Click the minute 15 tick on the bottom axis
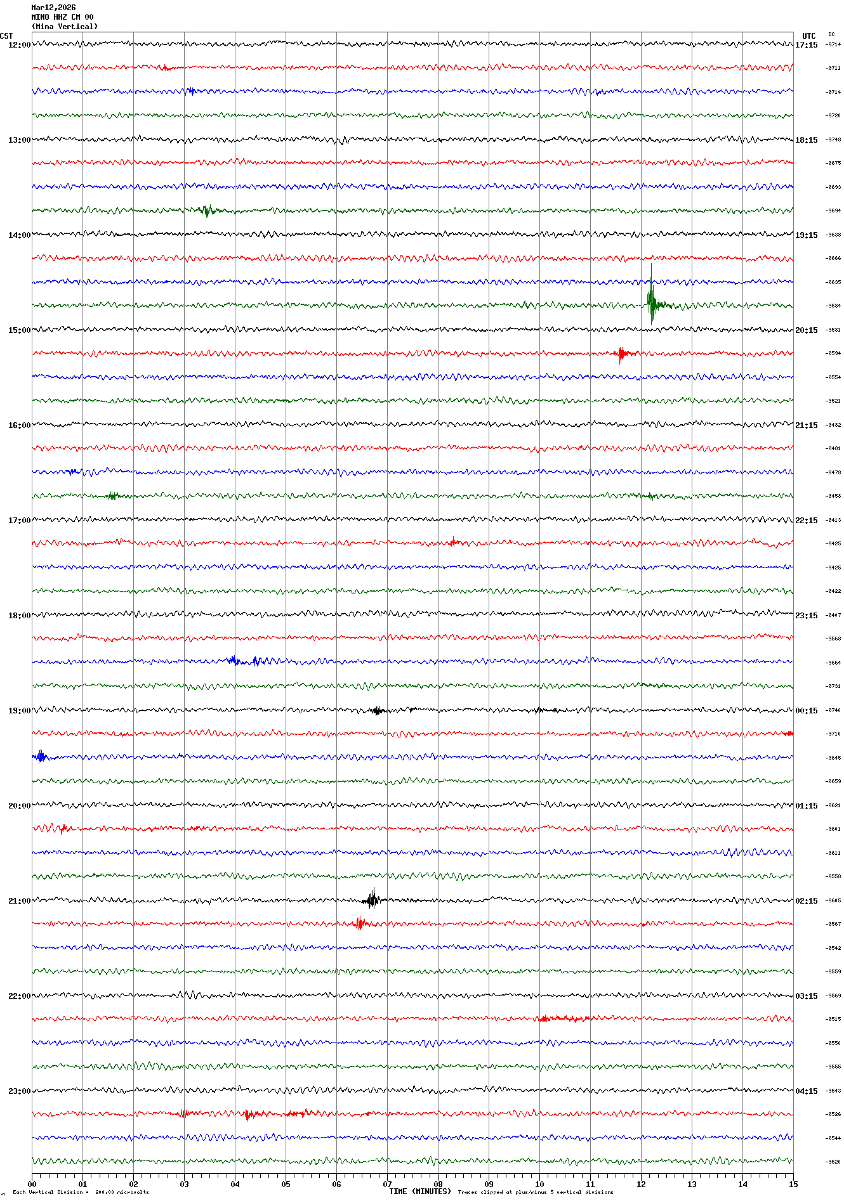 (793, 1184)
